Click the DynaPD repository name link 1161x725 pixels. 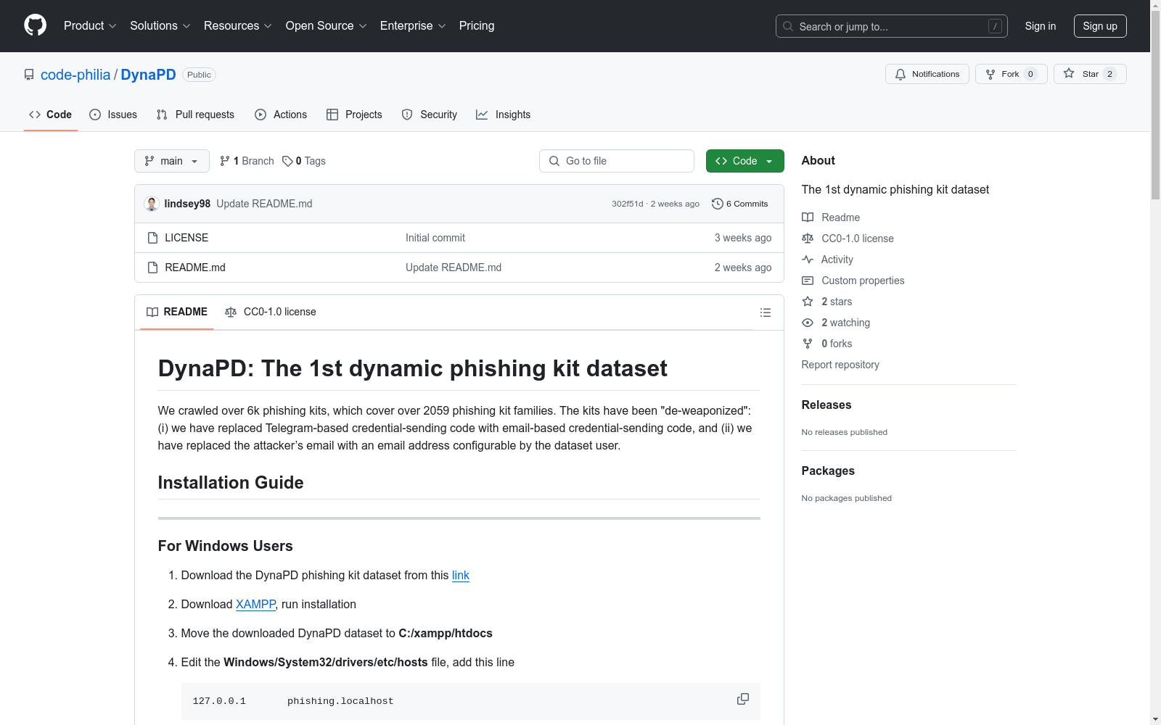point(148,75)
